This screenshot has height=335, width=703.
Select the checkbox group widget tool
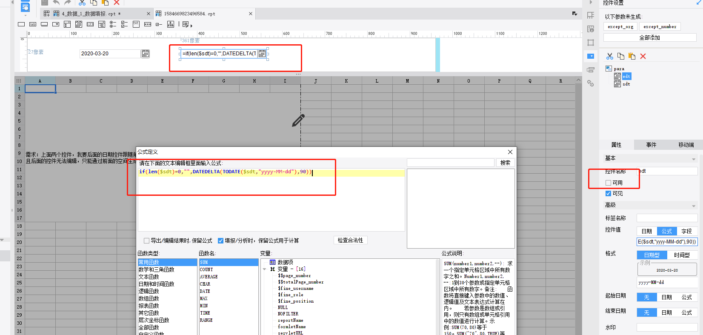click(125, 24)
